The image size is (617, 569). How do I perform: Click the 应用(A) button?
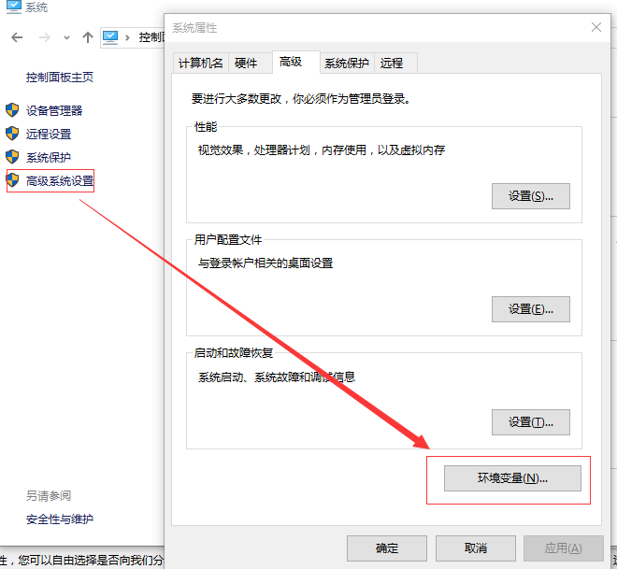tap(563, 548)
